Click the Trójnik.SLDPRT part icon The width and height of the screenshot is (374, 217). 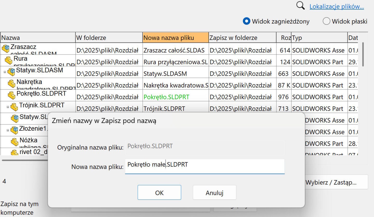[14, 107]
